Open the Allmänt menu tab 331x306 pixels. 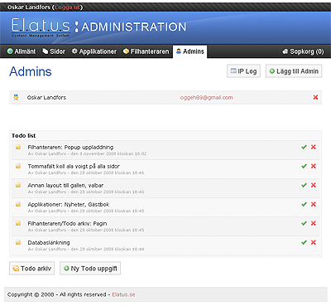pyautogui.click(x=22, y=51)
